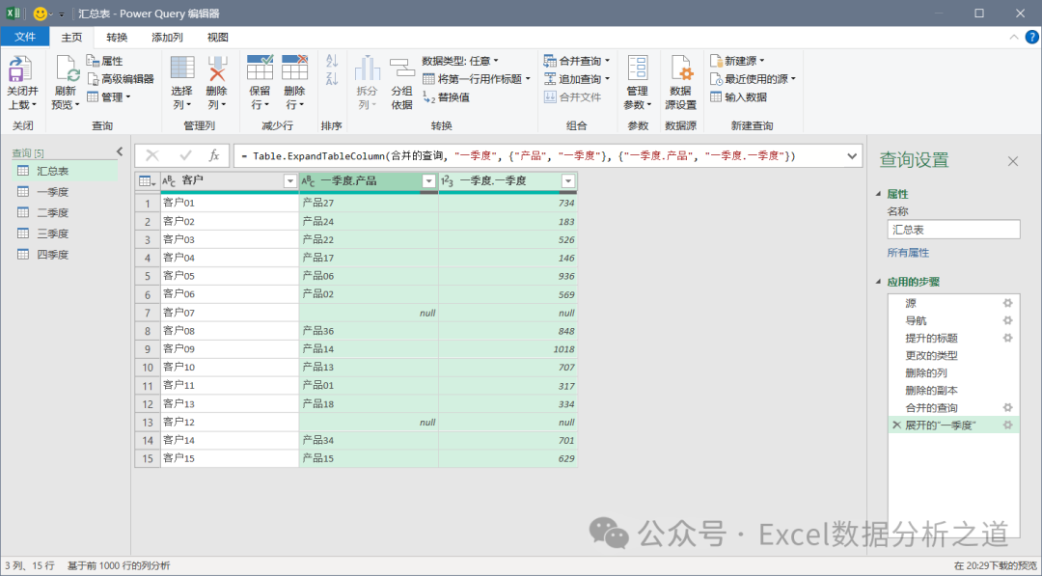The image size is (1042, 576).
Task: Click the 拆分列 icon
Action: coord(367,69)
